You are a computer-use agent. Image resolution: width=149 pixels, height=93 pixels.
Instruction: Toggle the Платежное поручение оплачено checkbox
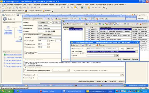click(25, 70)
